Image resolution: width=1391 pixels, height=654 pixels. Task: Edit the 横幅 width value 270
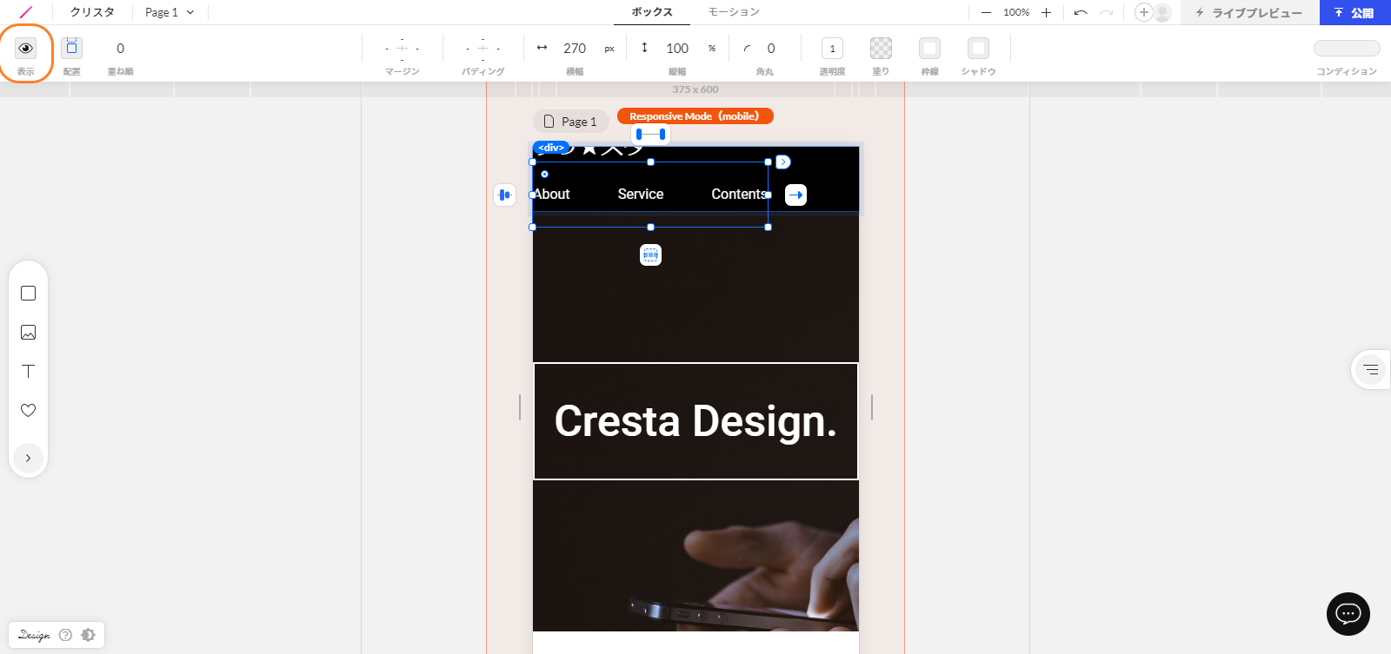pos(575,49)
